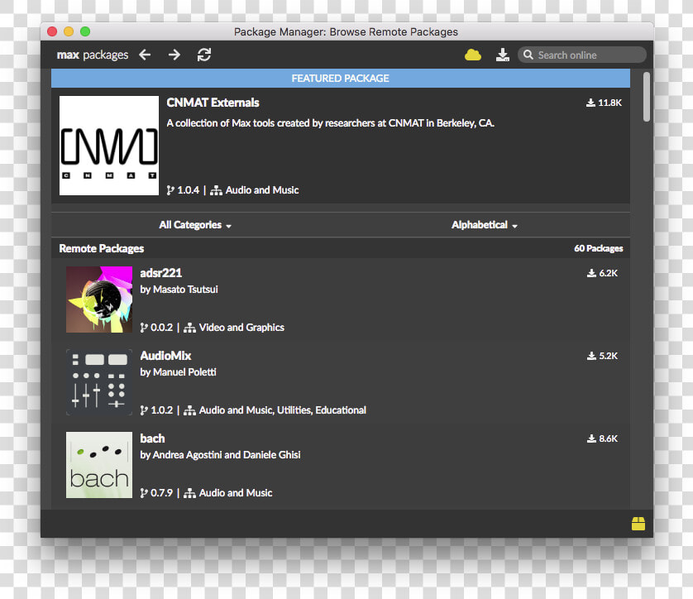The width and height of the screenshot is (693, 599).
Task: Click AudioMix download icon showing 5.2K
Action: [591, 356]
